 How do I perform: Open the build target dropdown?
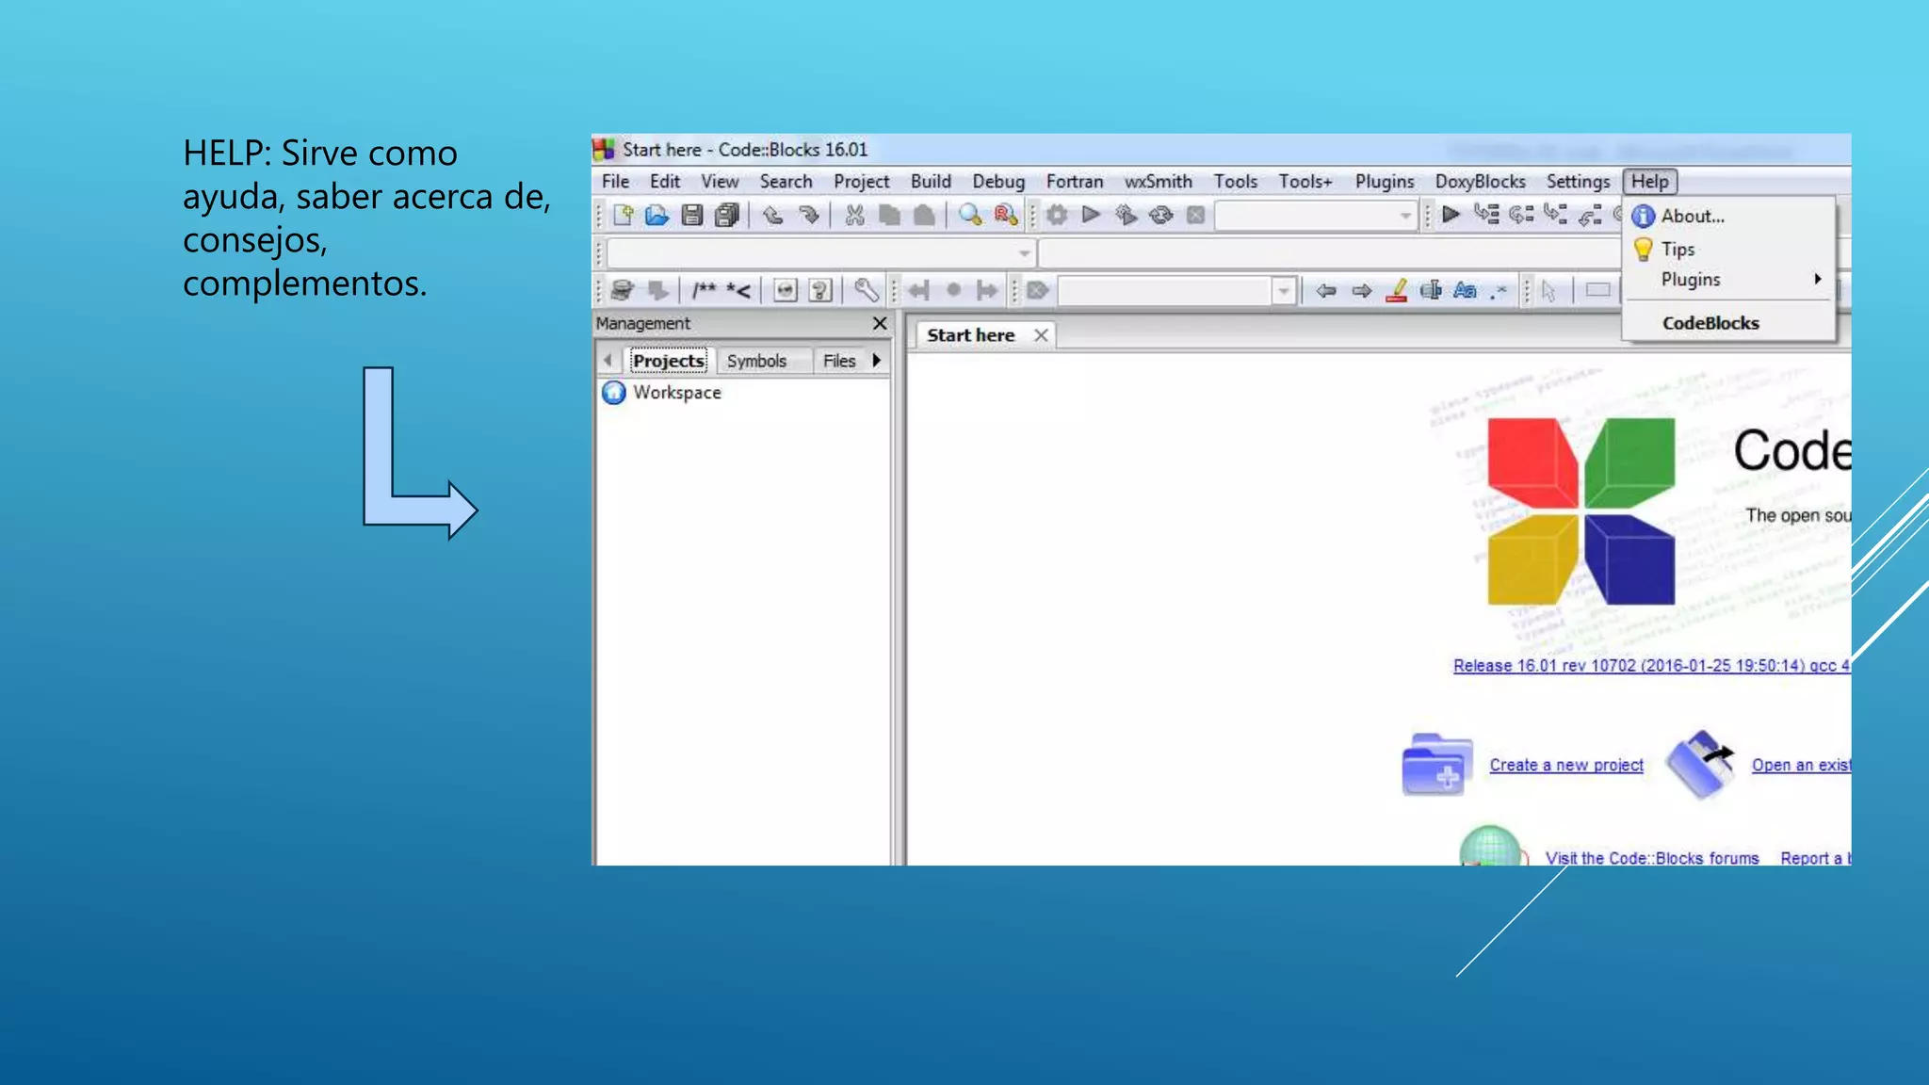1404,217
